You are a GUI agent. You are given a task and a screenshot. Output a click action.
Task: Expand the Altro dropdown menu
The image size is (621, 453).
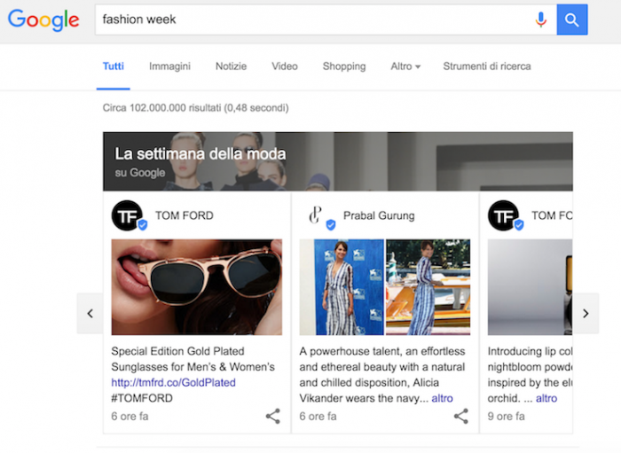point(405,66)
